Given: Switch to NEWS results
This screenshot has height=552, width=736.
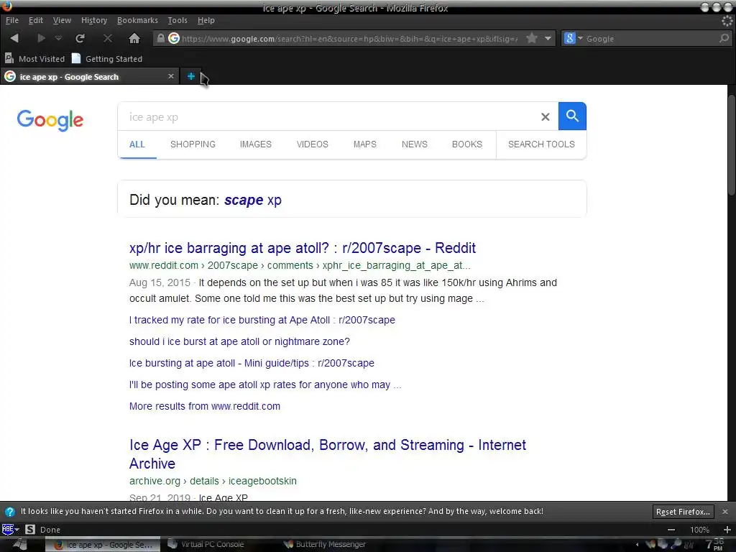Looking at the screenshot, I should [415, 144].
